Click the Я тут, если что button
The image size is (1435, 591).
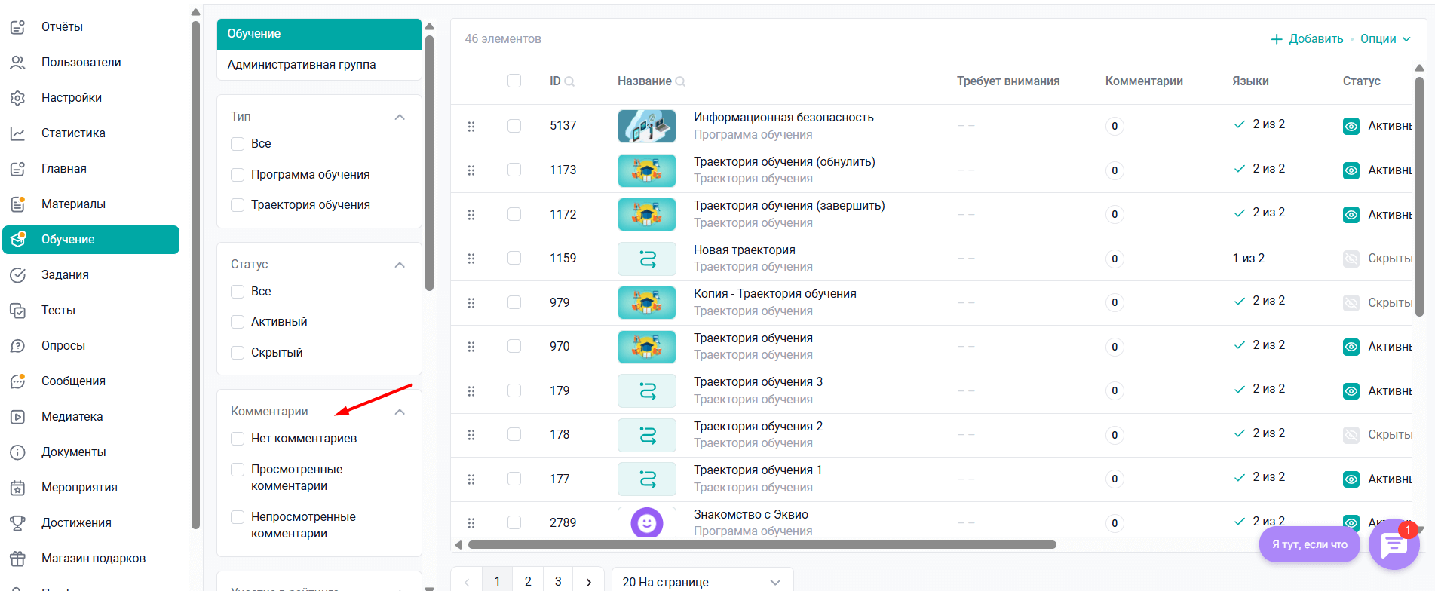1310,544
